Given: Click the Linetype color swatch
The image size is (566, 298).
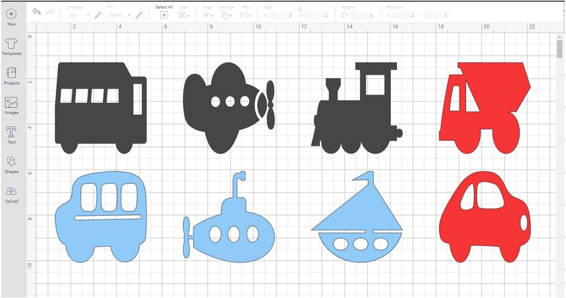Looking at the screenshot, I should 98,15.
